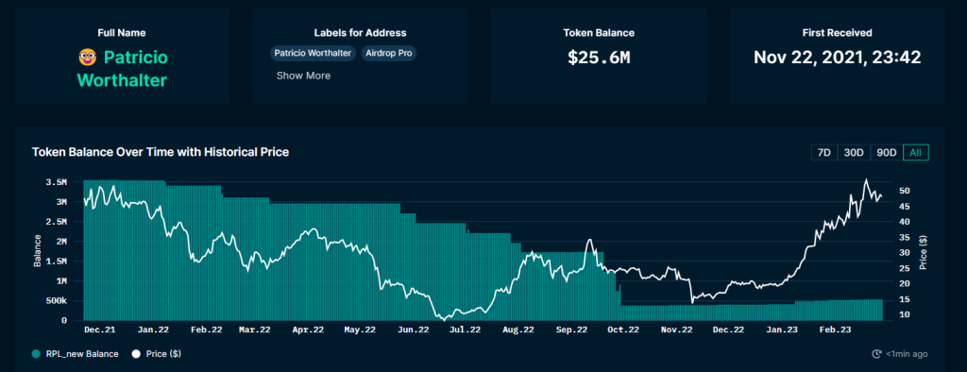Click the Jun.22 x-axis label
967x372 pixels.
click(x=414, y=330)
